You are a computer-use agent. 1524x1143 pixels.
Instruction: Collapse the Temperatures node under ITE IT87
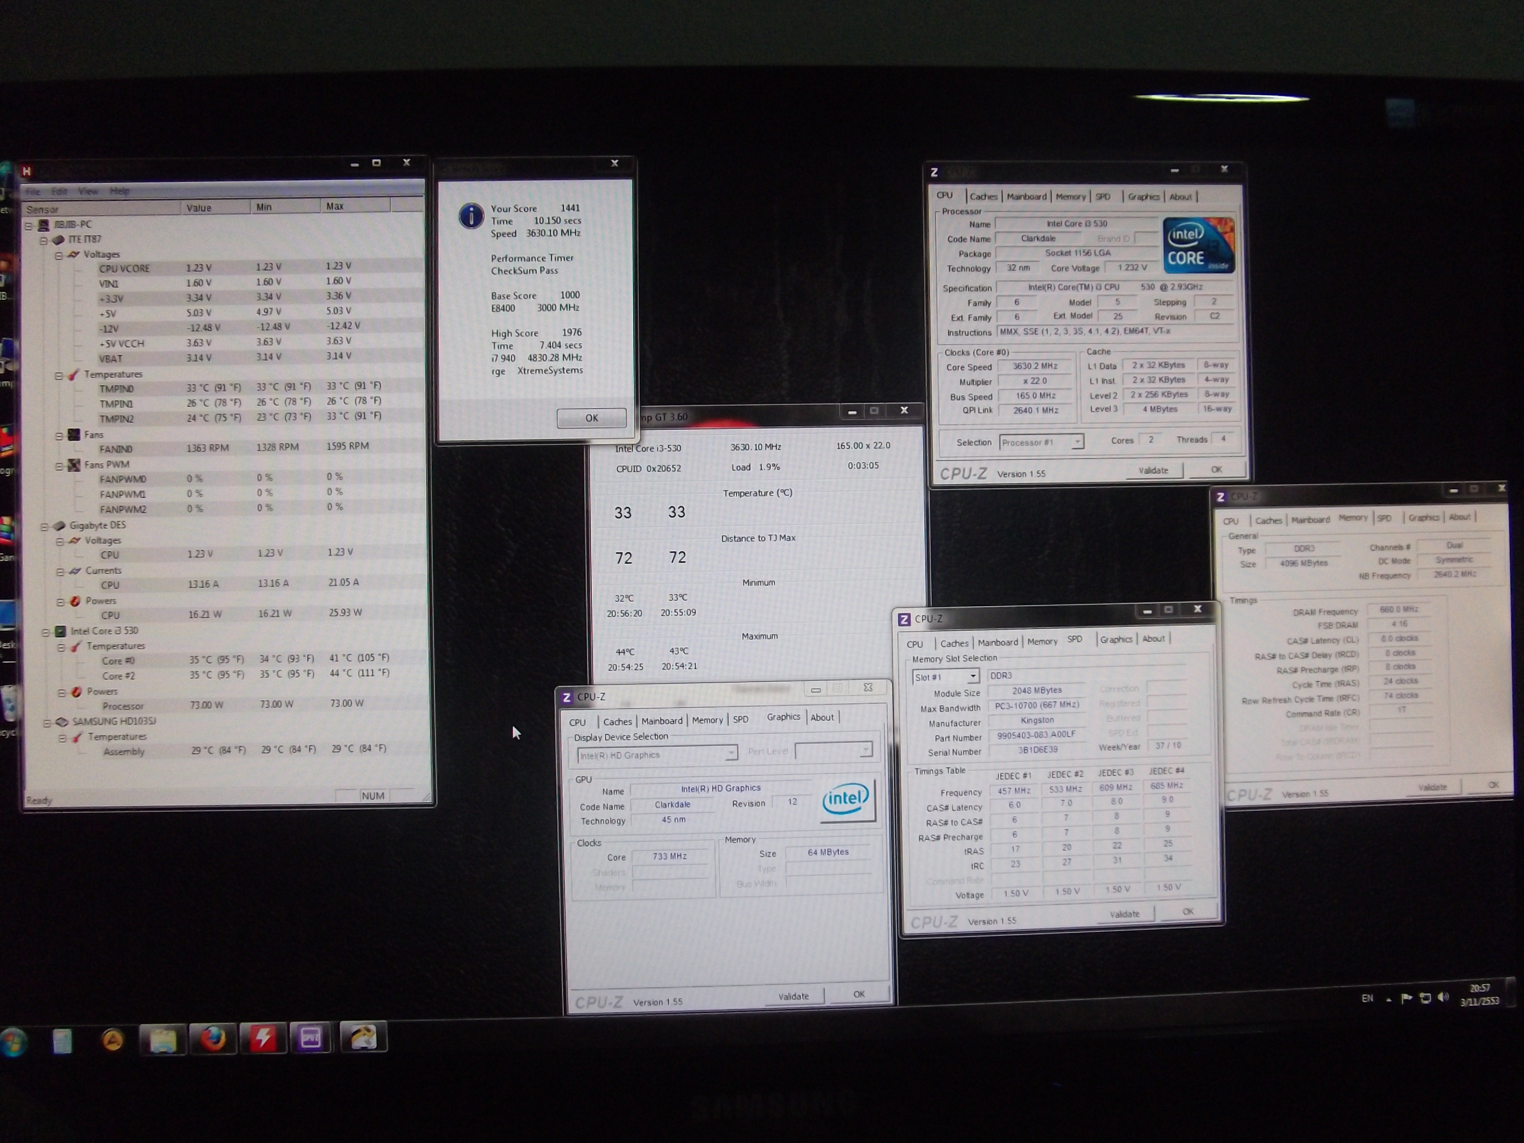pos(59,376)
